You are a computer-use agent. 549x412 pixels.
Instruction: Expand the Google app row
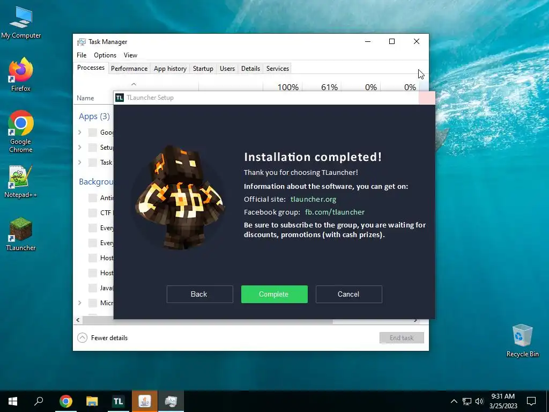tap(80, 133)
